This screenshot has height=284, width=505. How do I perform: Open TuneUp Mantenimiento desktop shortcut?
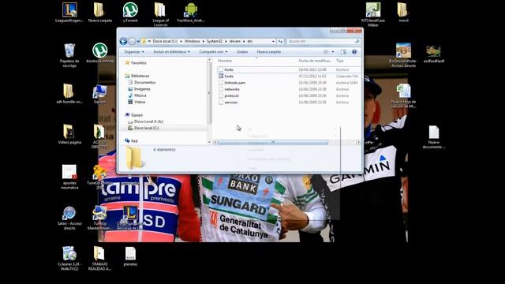(99, 218)
